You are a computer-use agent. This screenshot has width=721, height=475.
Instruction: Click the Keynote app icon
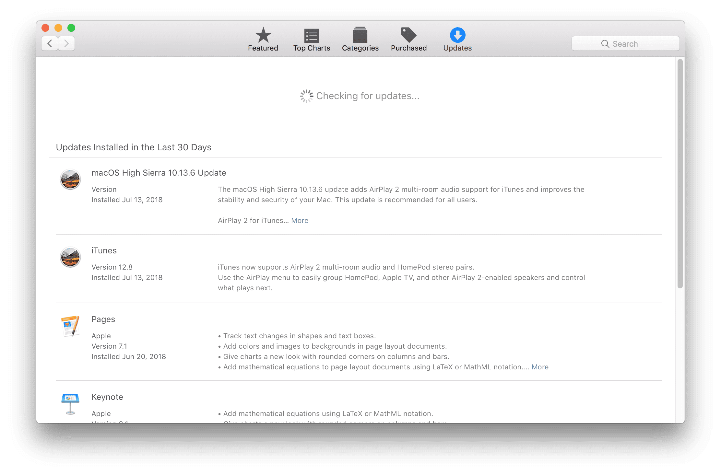point(70,404)
